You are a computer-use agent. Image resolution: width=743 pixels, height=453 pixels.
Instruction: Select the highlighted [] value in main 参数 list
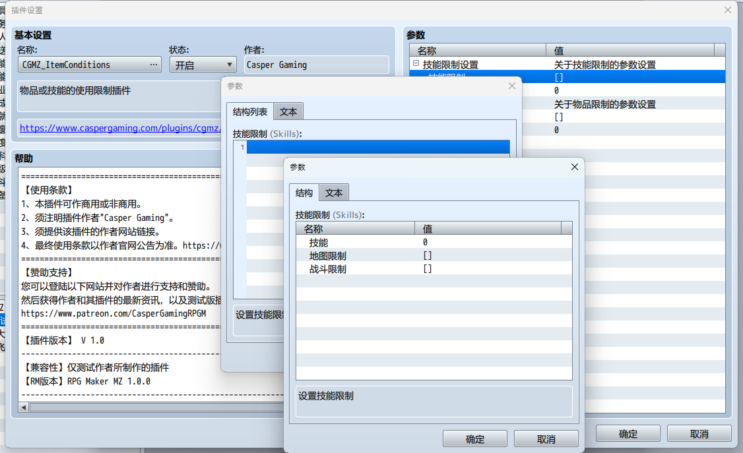tap(559, 77)
